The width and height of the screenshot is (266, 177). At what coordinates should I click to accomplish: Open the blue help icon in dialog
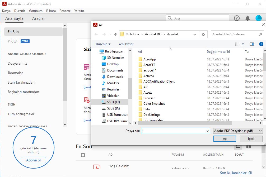[261, 44]
